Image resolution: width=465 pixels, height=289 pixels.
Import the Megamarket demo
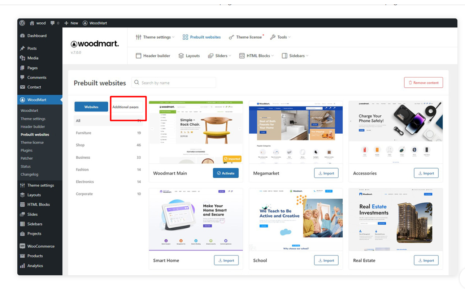pos(326,173)
